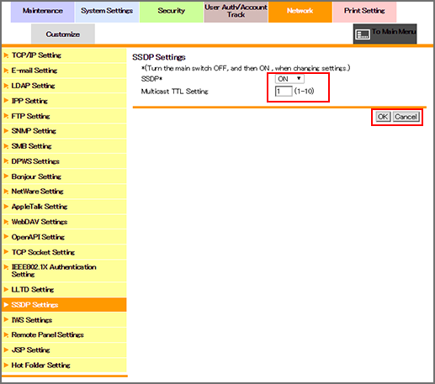Viewport: 435px width, 384px height.
Task: Click the To Main Menu icon button
Action: click(385, 34)
